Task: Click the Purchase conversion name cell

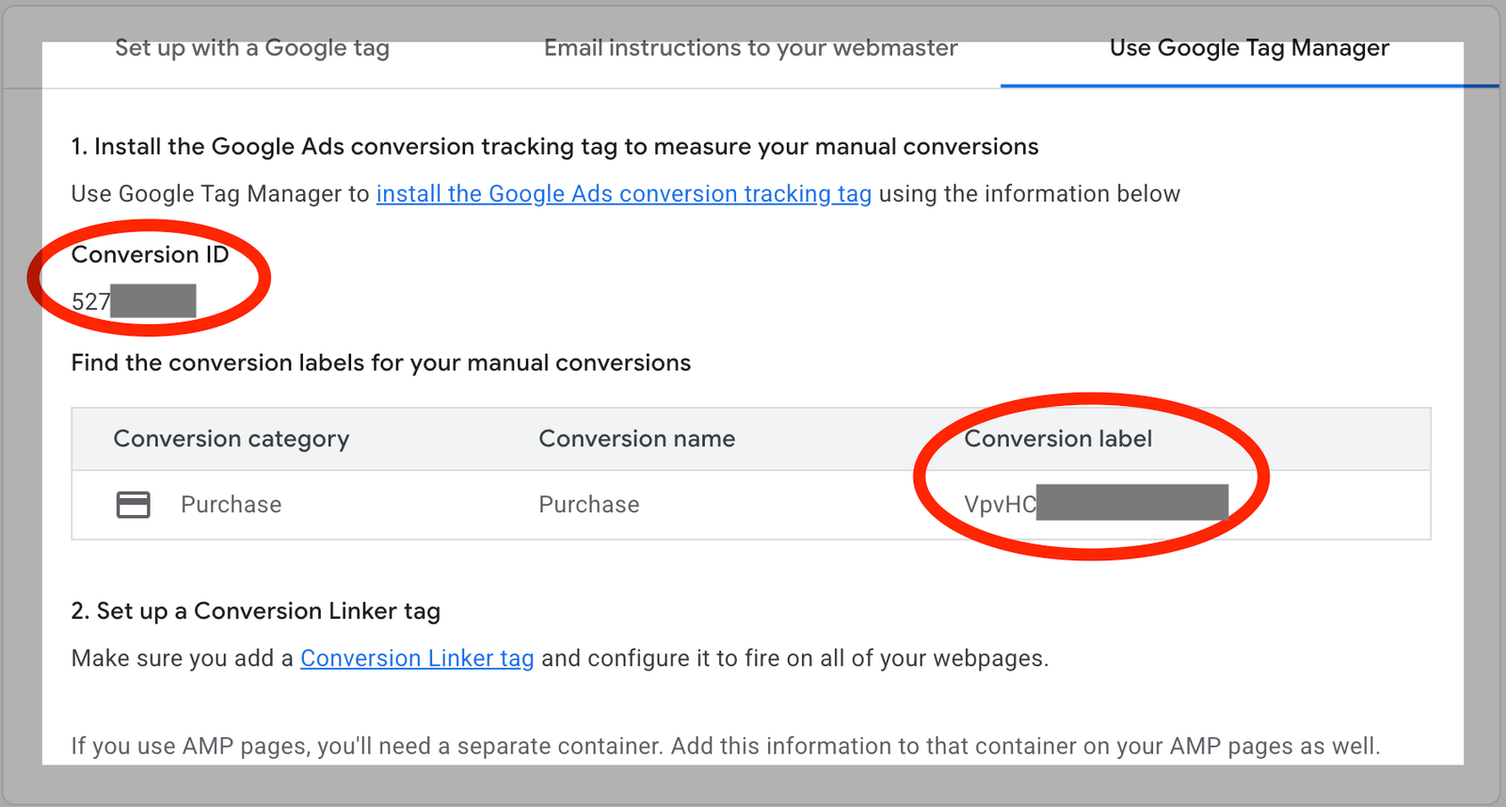Action: pyautogui.click(x=588, y=504)
